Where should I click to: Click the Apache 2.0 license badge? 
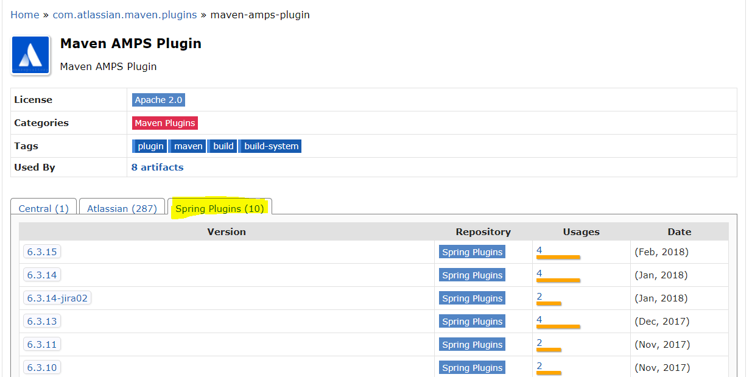point(158,100)
